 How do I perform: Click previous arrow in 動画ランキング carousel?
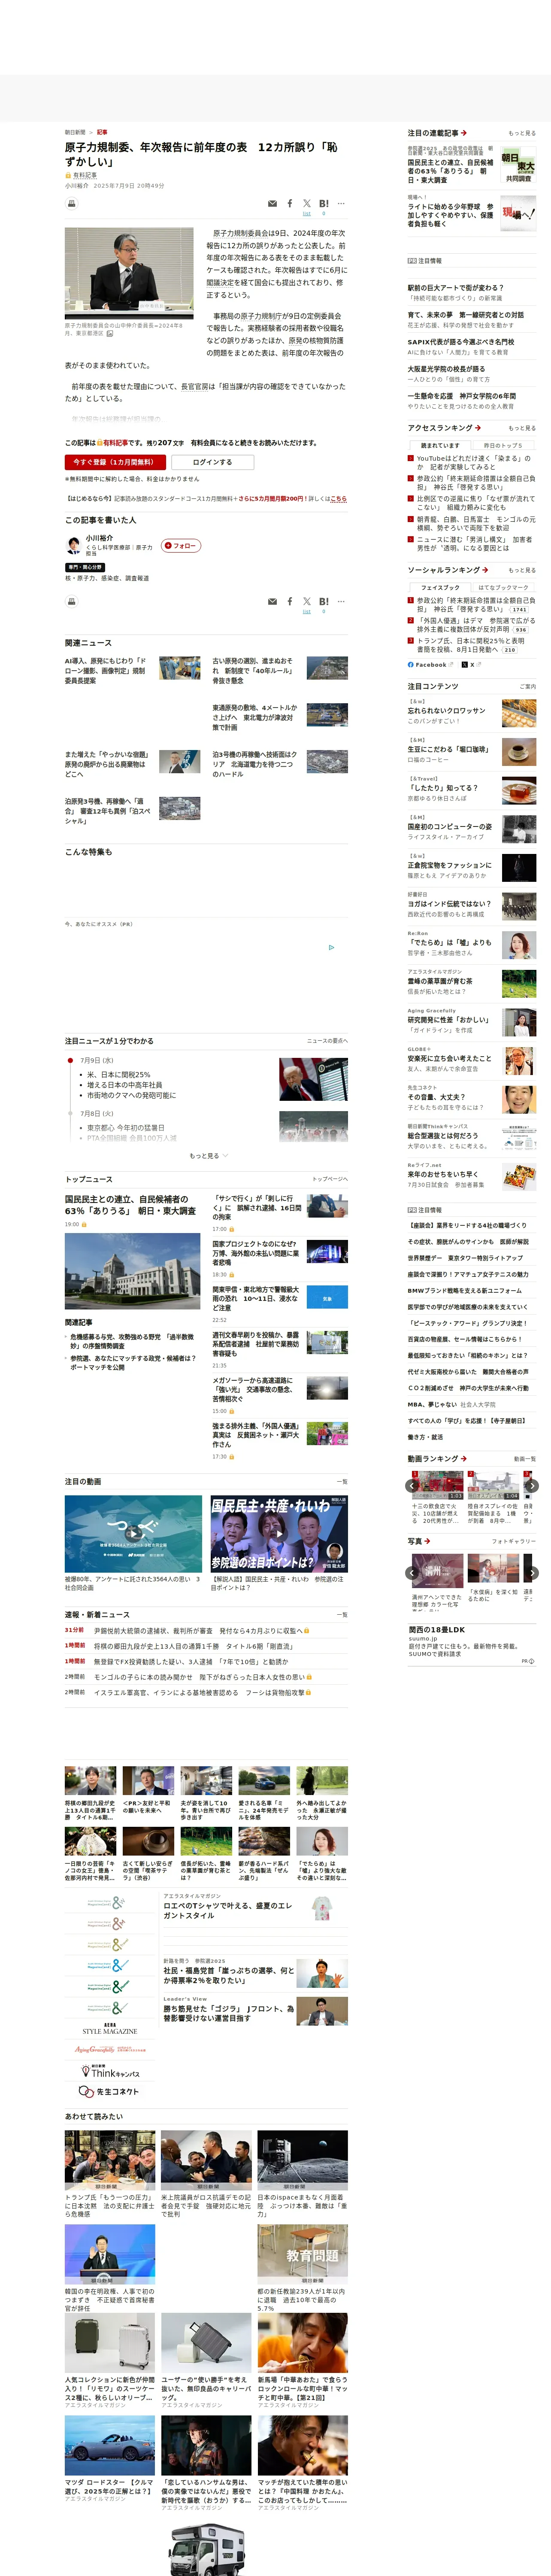(412, 1486)
